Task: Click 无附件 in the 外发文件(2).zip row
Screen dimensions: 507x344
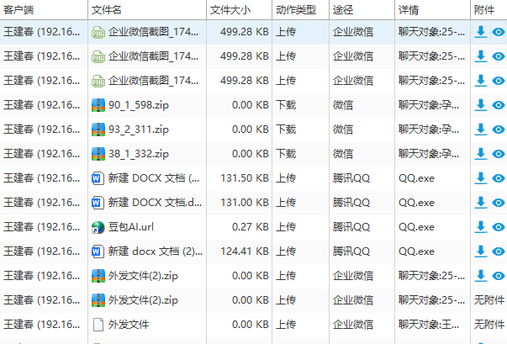Action: click(x=489, y=300)
